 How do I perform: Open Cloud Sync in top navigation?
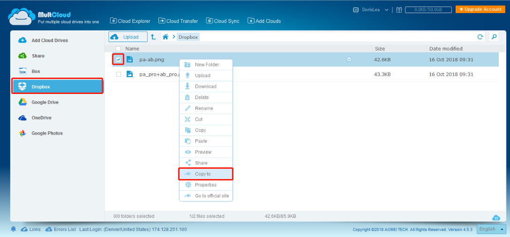click(x=223, y=21)
